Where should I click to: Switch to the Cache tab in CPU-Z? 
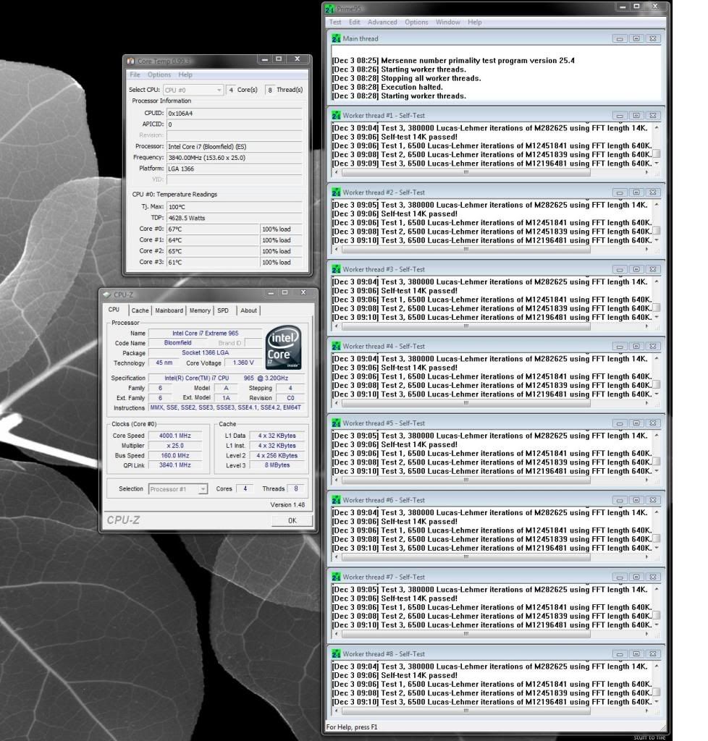[140, 310]
